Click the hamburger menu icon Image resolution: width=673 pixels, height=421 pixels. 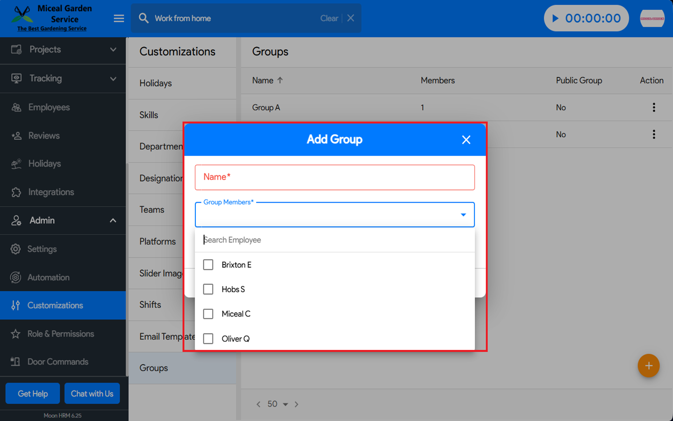tap(119, 18)
